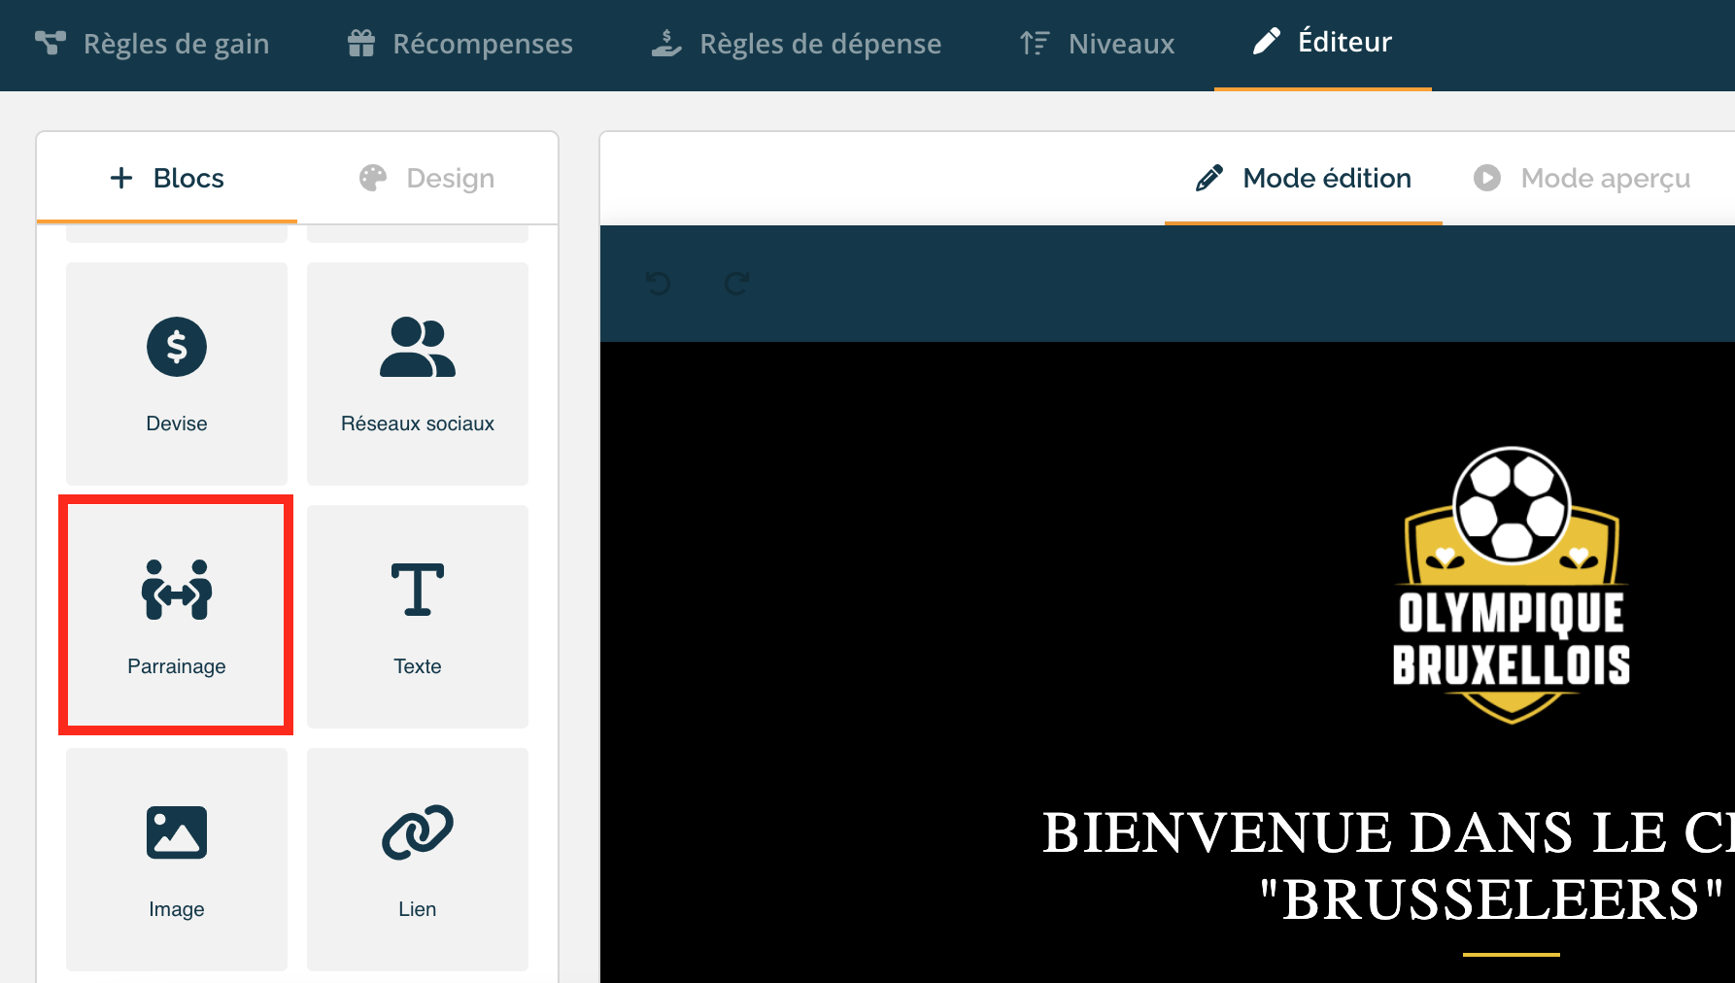Switch to the Niveaux tab
Viewport: 1735px width, 983px height.
click(1098, 44)
